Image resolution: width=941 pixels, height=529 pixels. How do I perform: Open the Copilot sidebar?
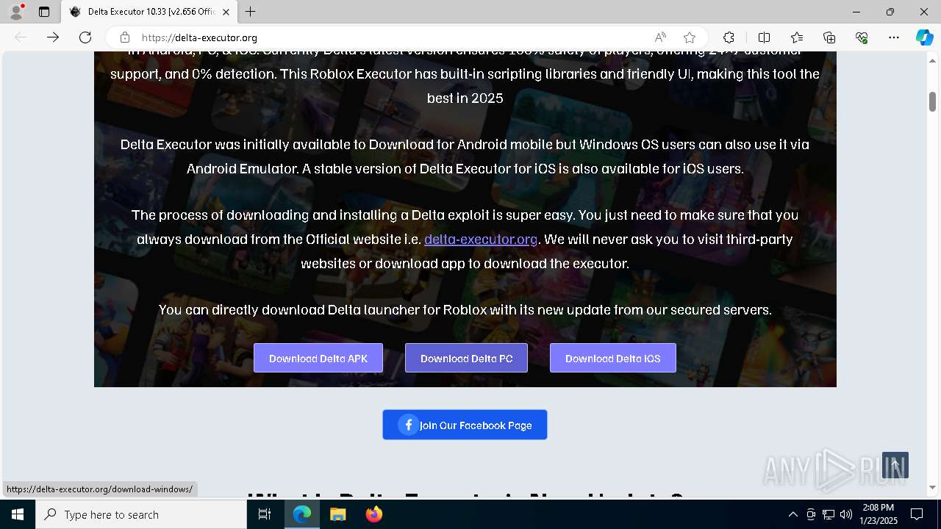point(924,37)
